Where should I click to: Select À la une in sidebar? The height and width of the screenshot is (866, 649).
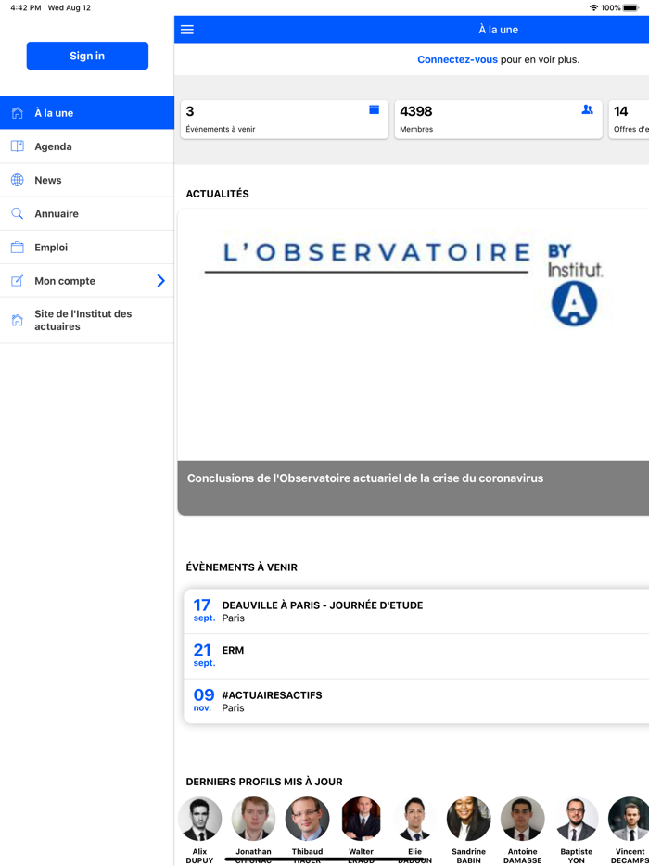87,113
